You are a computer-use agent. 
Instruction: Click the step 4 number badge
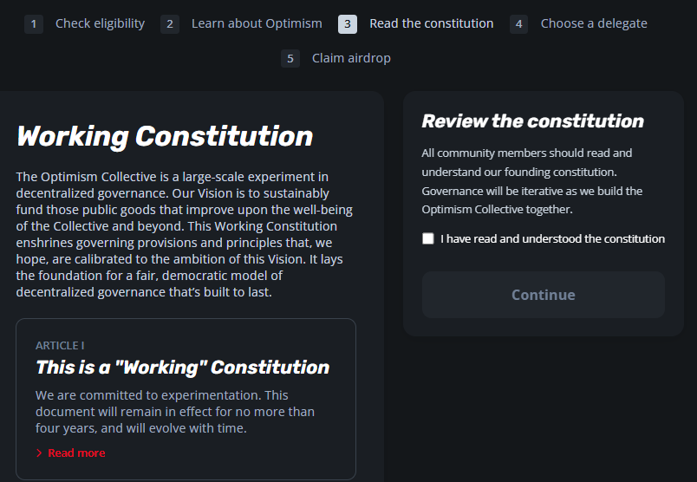pos(518,24)
